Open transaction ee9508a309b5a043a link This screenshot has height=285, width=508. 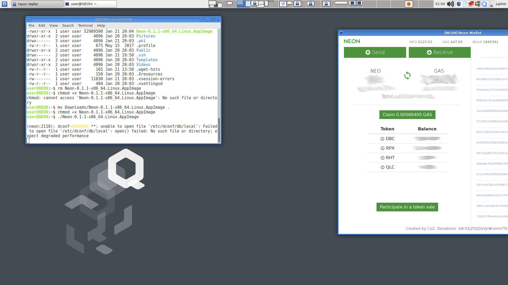click(x=492, y=142)
